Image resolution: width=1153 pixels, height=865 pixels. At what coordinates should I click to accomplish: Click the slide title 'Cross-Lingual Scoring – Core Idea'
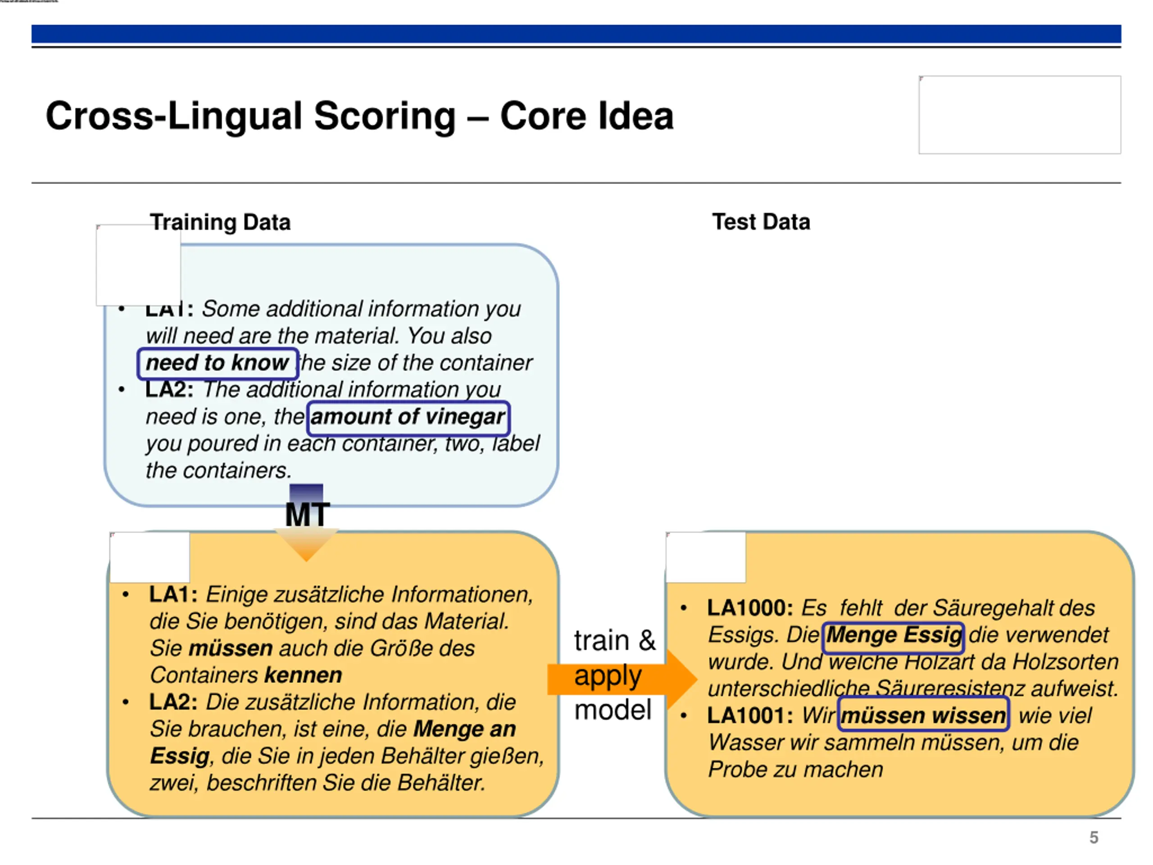[x=359, y=116]
